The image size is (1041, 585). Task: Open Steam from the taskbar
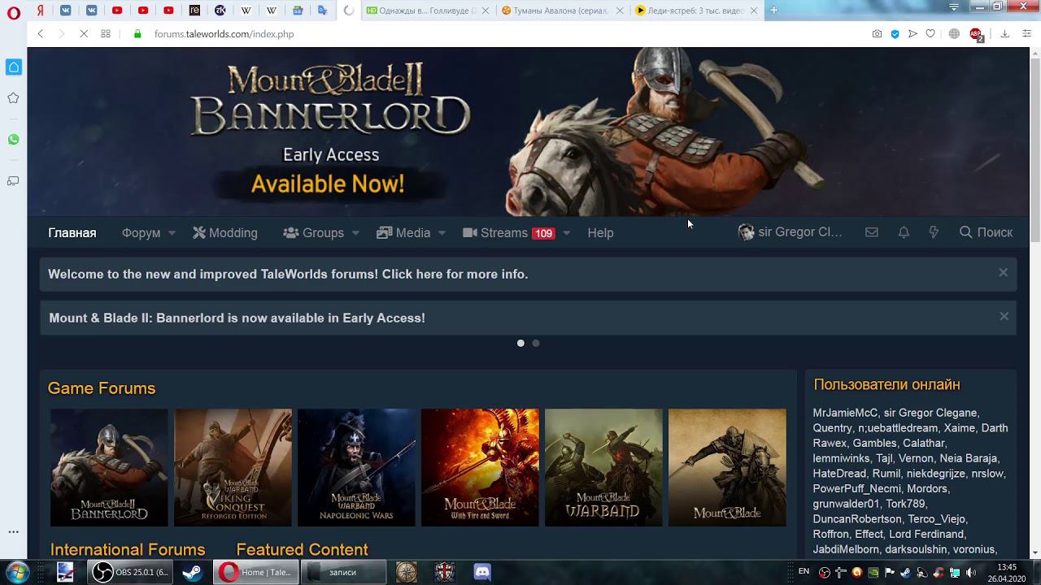click(193, 572)
